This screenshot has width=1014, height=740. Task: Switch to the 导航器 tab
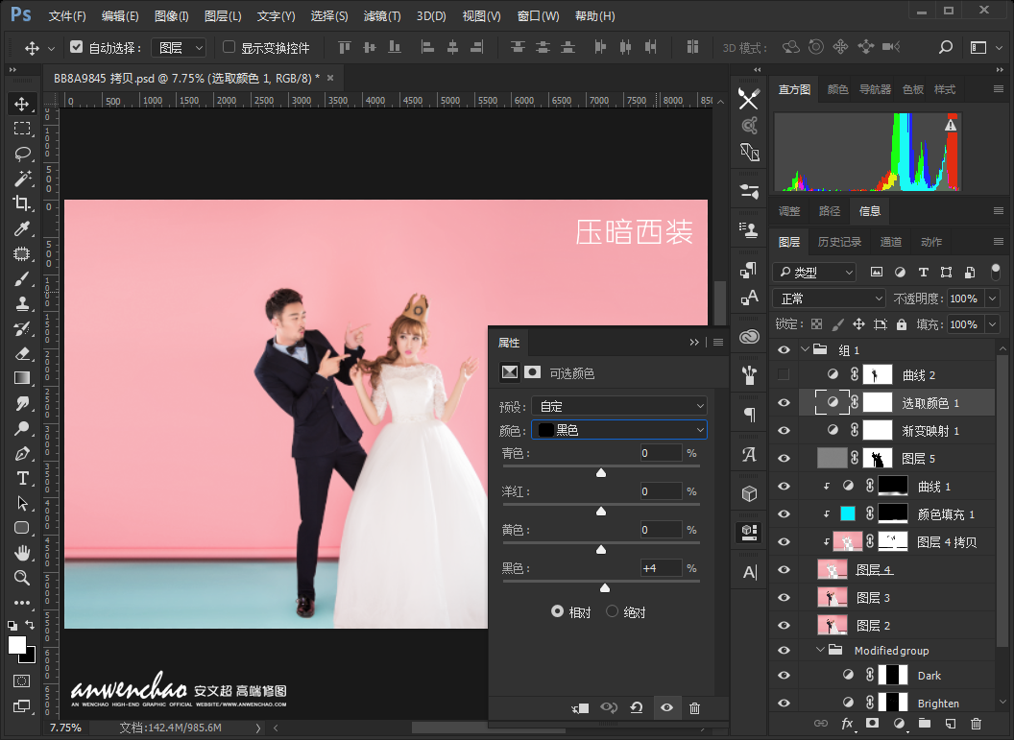coord(875,89)
